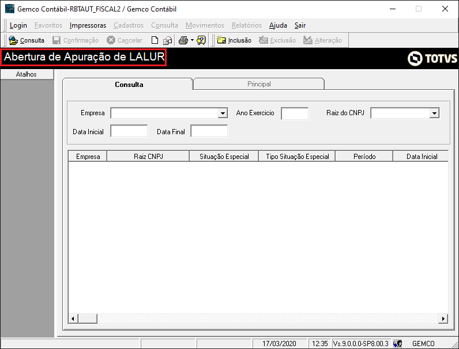The width and height of the screenshot is (459, 349).
Task: Open the Movimentos menu
Action: click(x=205, y=25)
